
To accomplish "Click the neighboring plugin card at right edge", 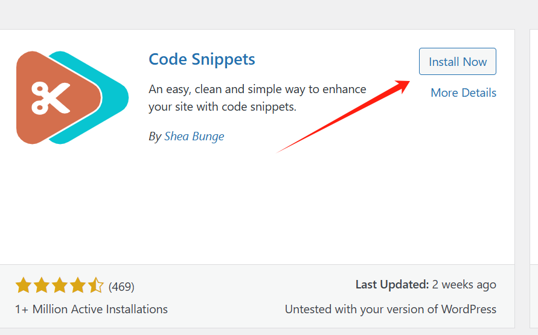I will coord(534,181).
